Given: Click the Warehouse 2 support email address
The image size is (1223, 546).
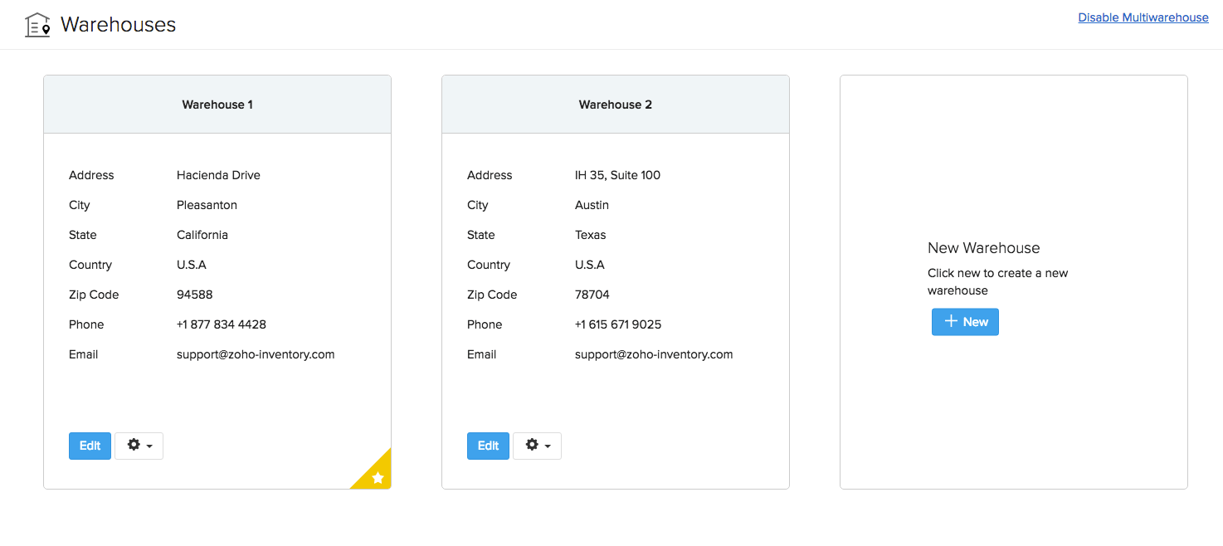Looking at the screenshot, I should click(x=654, y=354).
